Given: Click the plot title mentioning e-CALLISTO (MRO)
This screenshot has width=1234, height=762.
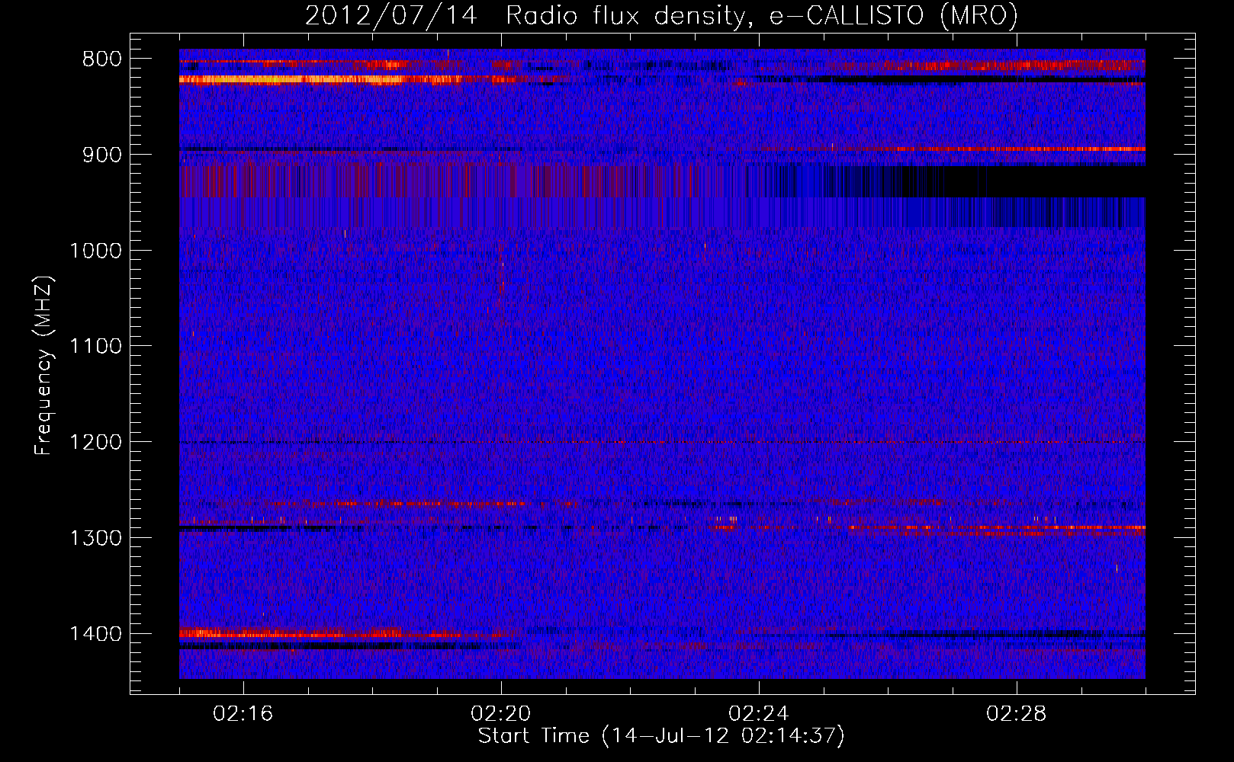Looking at the screenshot, I should (661, 15).
